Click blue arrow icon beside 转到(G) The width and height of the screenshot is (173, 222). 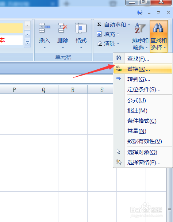pos(119,78)
